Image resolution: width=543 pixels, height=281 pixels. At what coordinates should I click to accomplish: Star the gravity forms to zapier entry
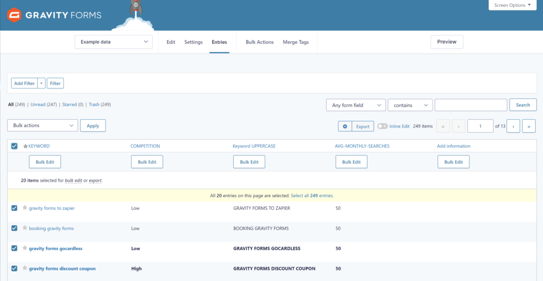pos(24,208)
